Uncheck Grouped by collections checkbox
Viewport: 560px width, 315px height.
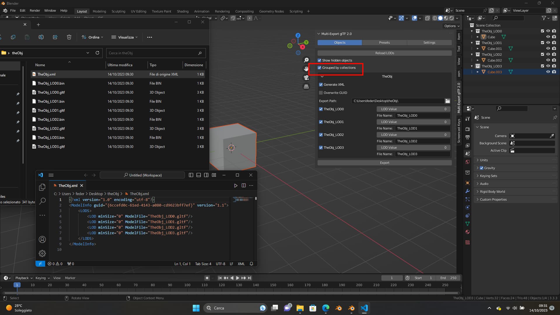(319, 68)
